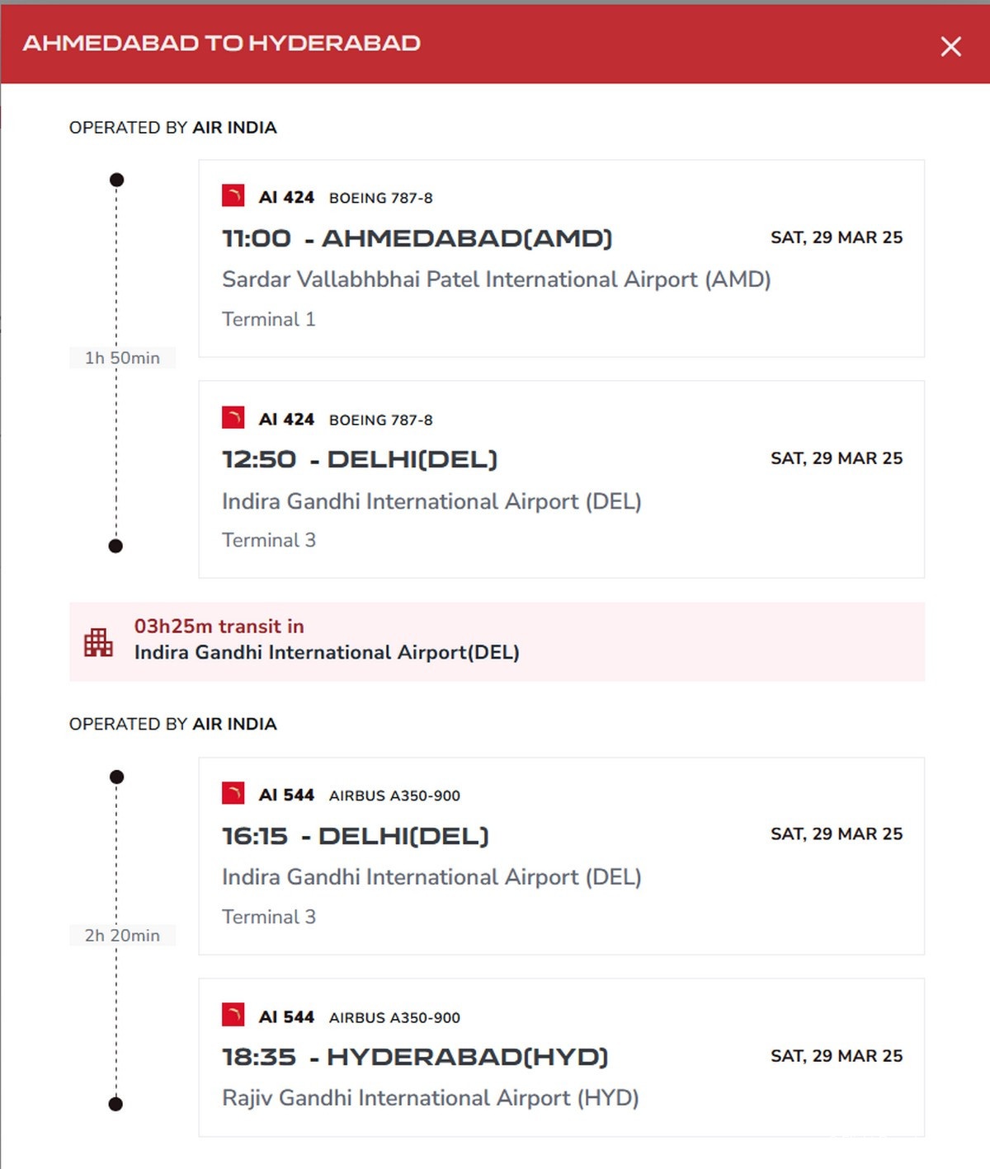Click the 03h25m transit in heading
This screenshot has width=990, height=1169.
[x=219, y=627]
